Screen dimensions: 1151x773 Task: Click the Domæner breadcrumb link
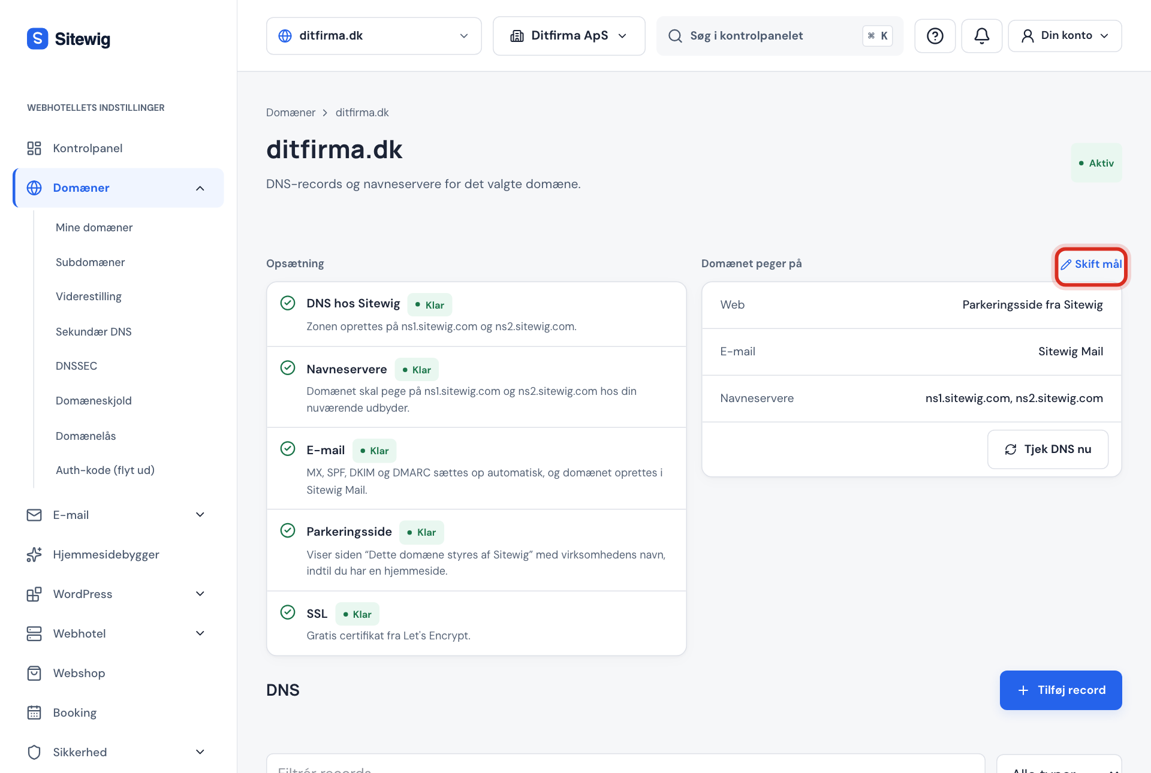point(291,113)
